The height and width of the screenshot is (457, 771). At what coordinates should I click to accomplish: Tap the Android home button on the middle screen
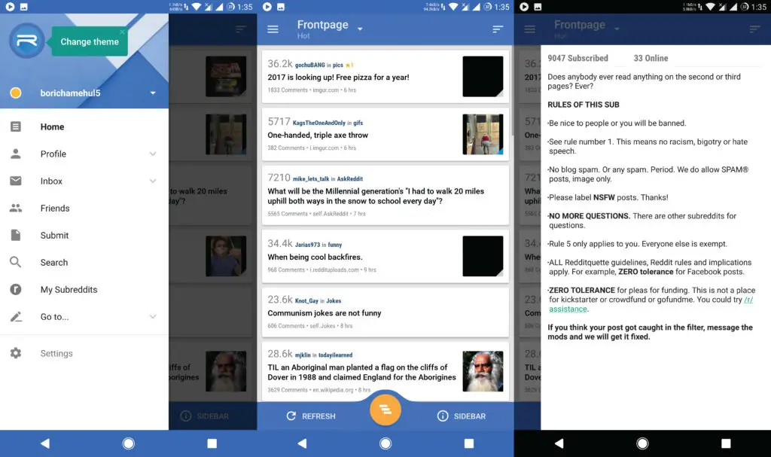click(385, 443)
